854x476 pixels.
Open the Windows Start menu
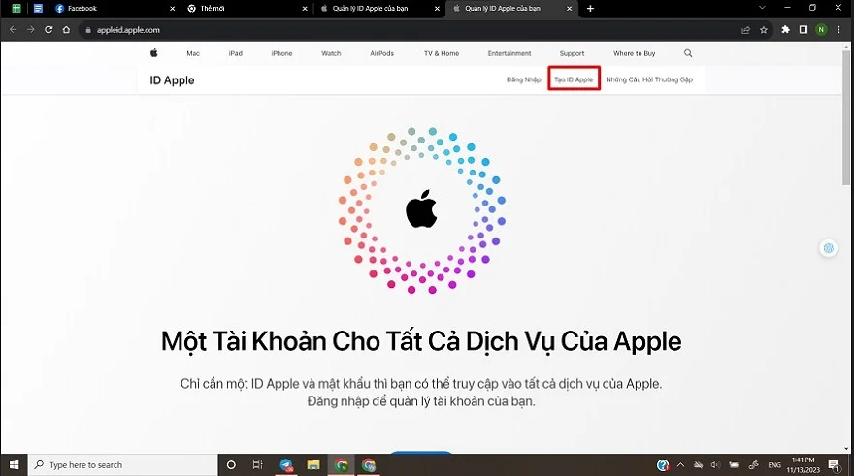[x=15, y=465]
